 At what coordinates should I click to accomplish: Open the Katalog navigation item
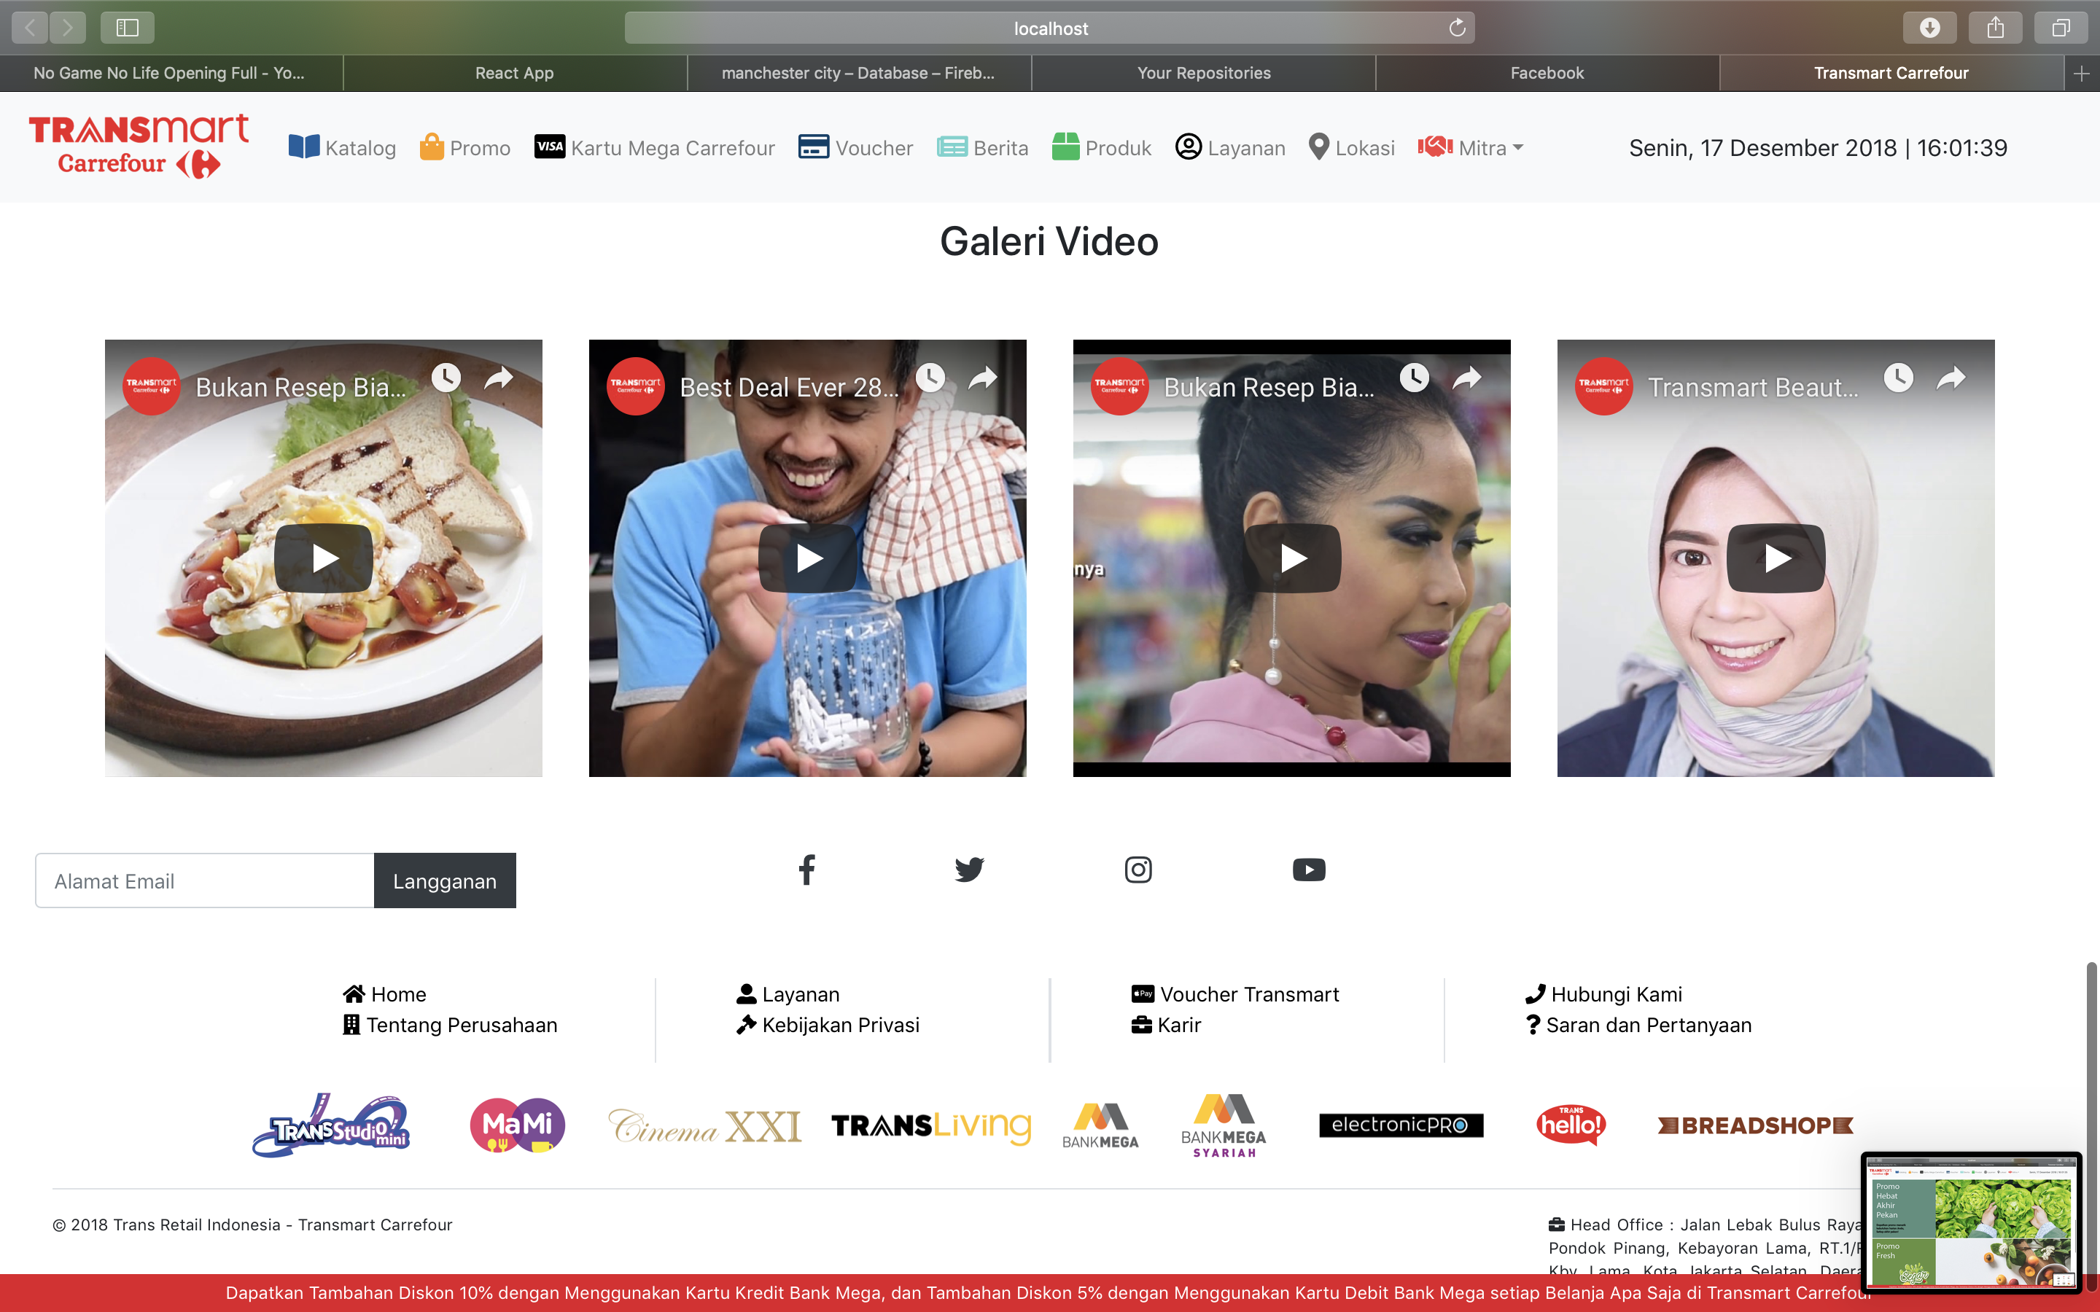tap(342, 149)
